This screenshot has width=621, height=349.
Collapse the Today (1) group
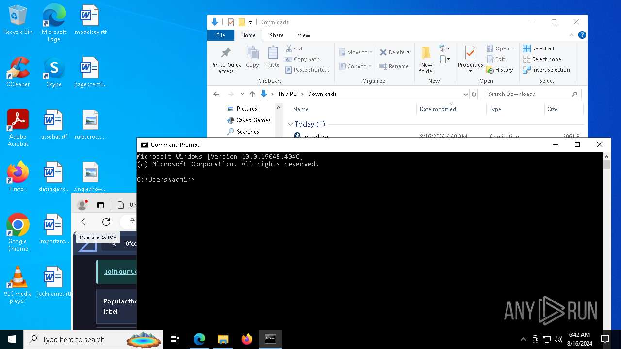(x=290, y=124)
